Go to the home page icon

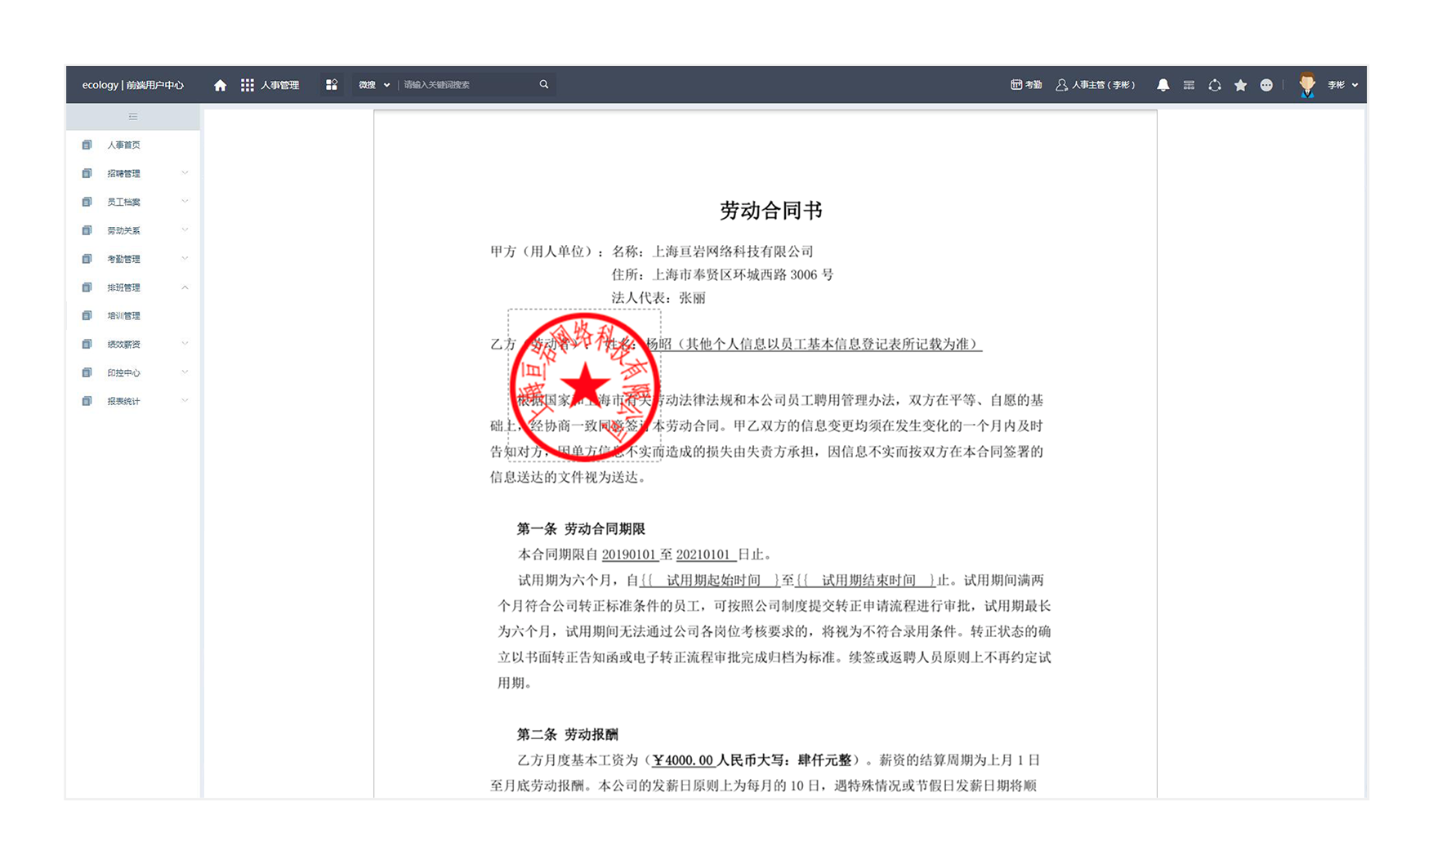(x=220, y=85)
